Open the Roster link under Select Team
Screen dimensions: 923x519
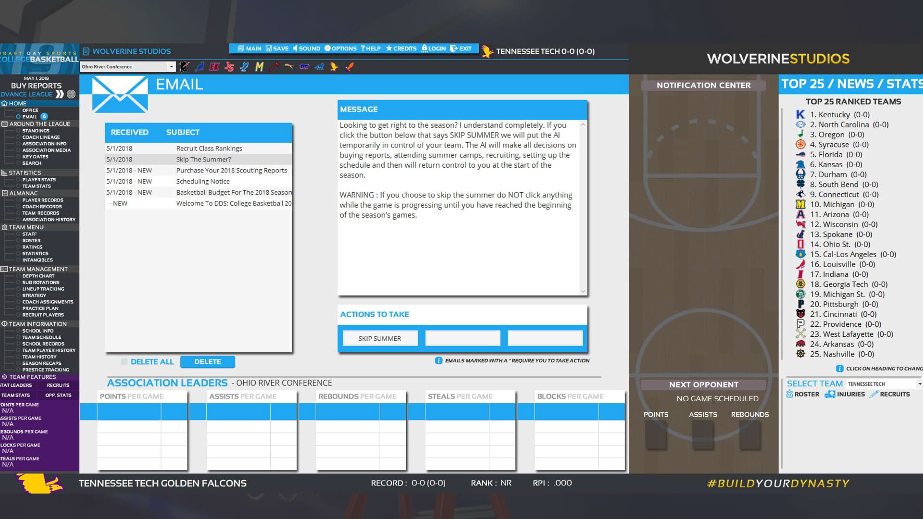click(x=803, y=394)
